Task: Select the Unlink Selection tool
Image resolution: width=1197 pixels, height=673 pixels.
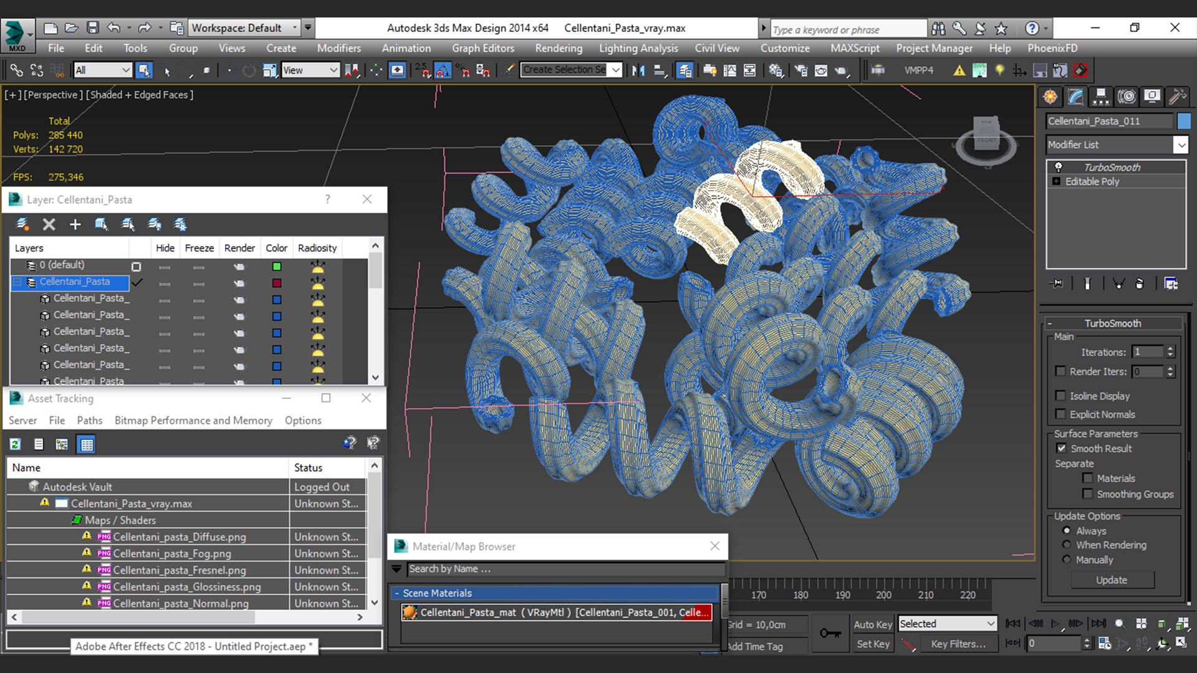Action: (x=37, y=70)
